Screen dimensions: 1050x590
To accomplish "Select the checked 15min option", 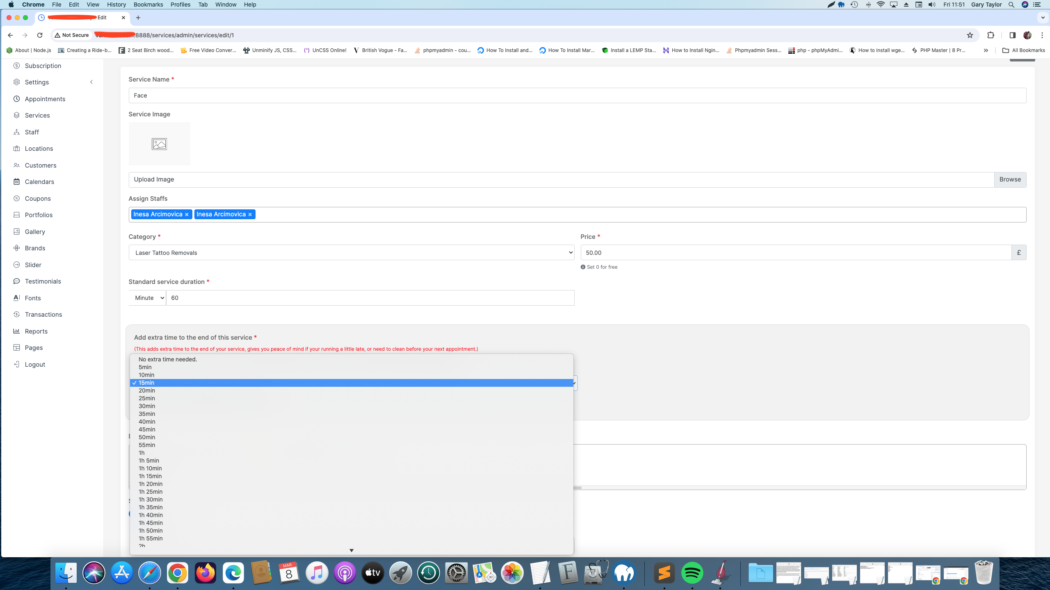I will 352,383.
